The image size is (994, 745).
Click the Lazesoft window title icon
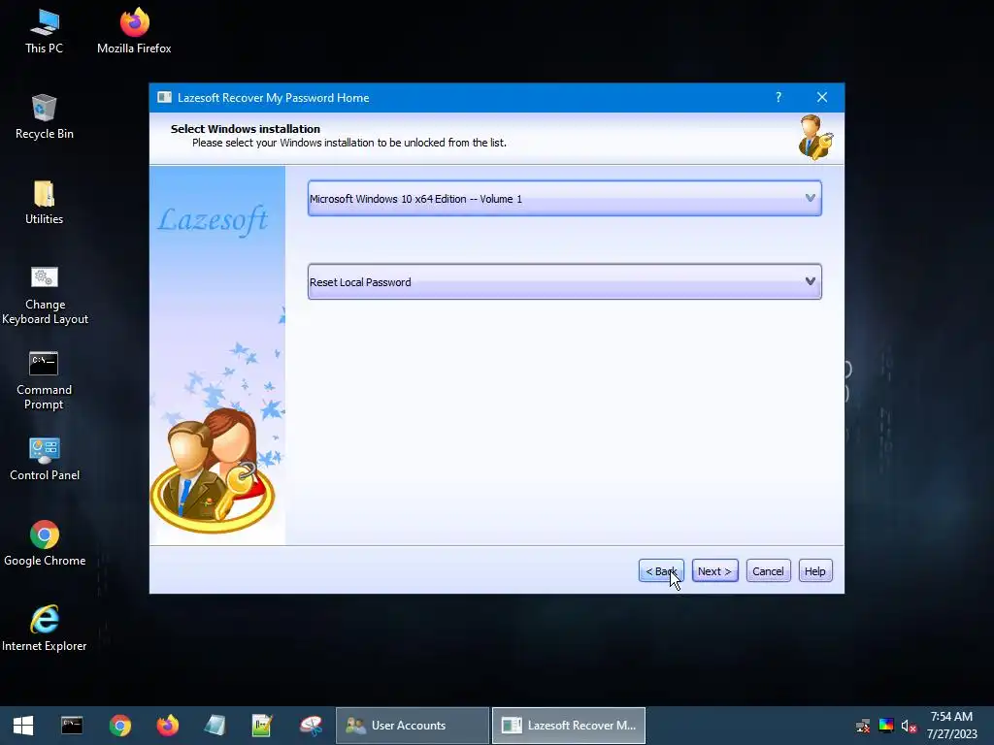(x=164, y=97)
